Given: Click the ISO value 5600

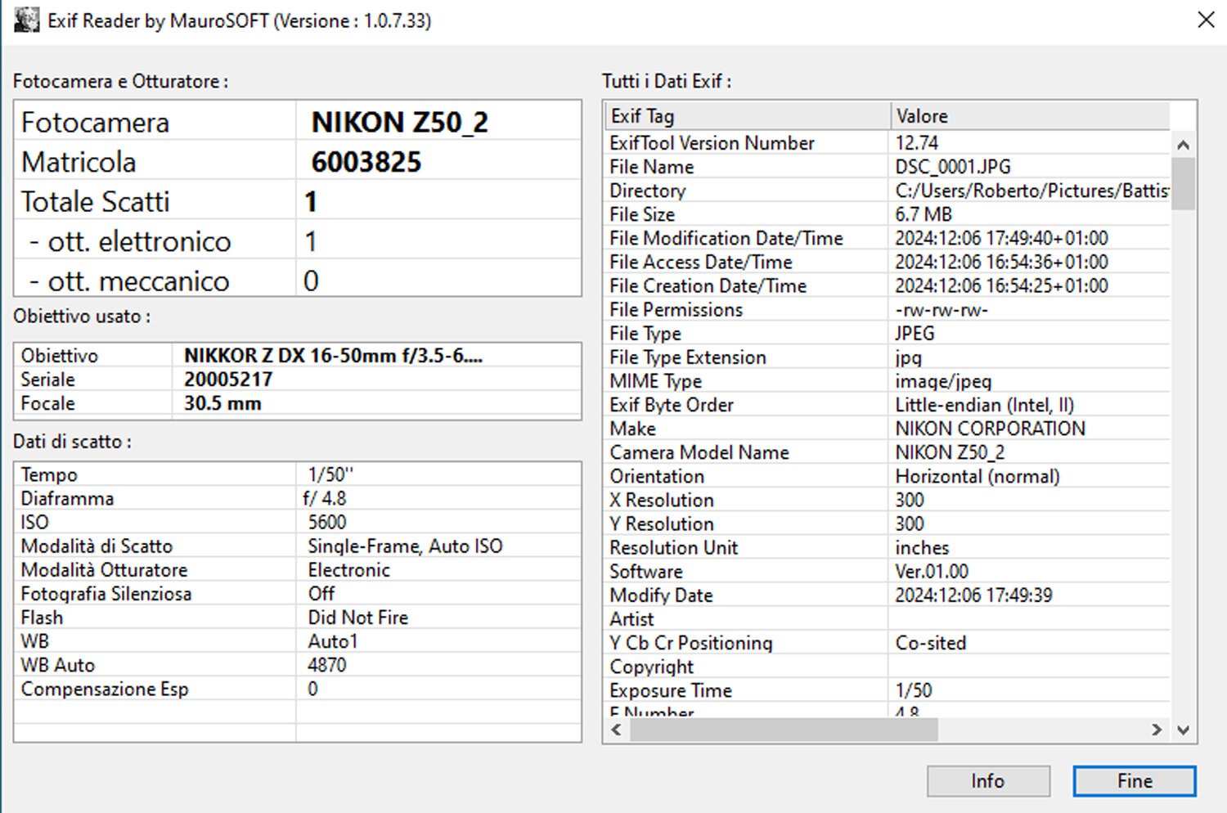Looking at the screenshot, I should [327, 522].
